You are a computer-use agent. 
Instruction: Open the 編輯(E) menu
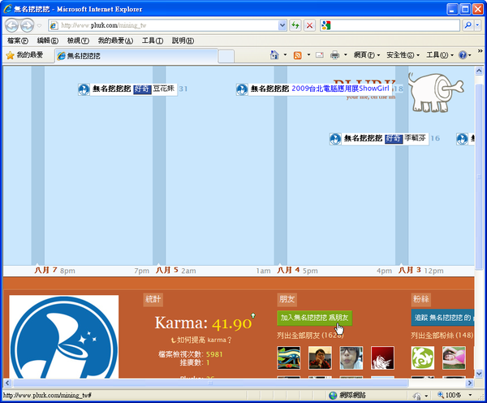(x=48, y=41)
